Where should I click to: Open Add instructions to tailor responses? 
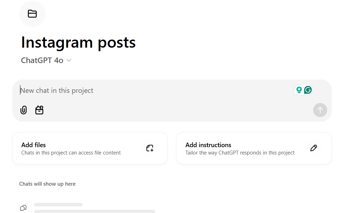point(254,148)
